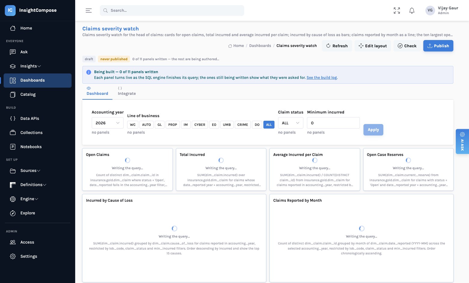Select IM line of business
This screenshot has height=283, width=469.
[x=186, y=125]
